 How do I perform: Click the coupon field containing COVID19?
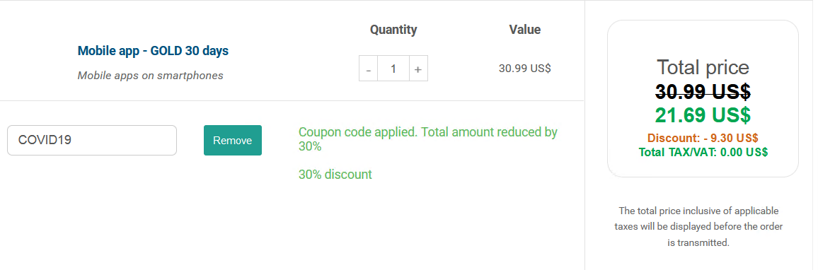[92, 140]
